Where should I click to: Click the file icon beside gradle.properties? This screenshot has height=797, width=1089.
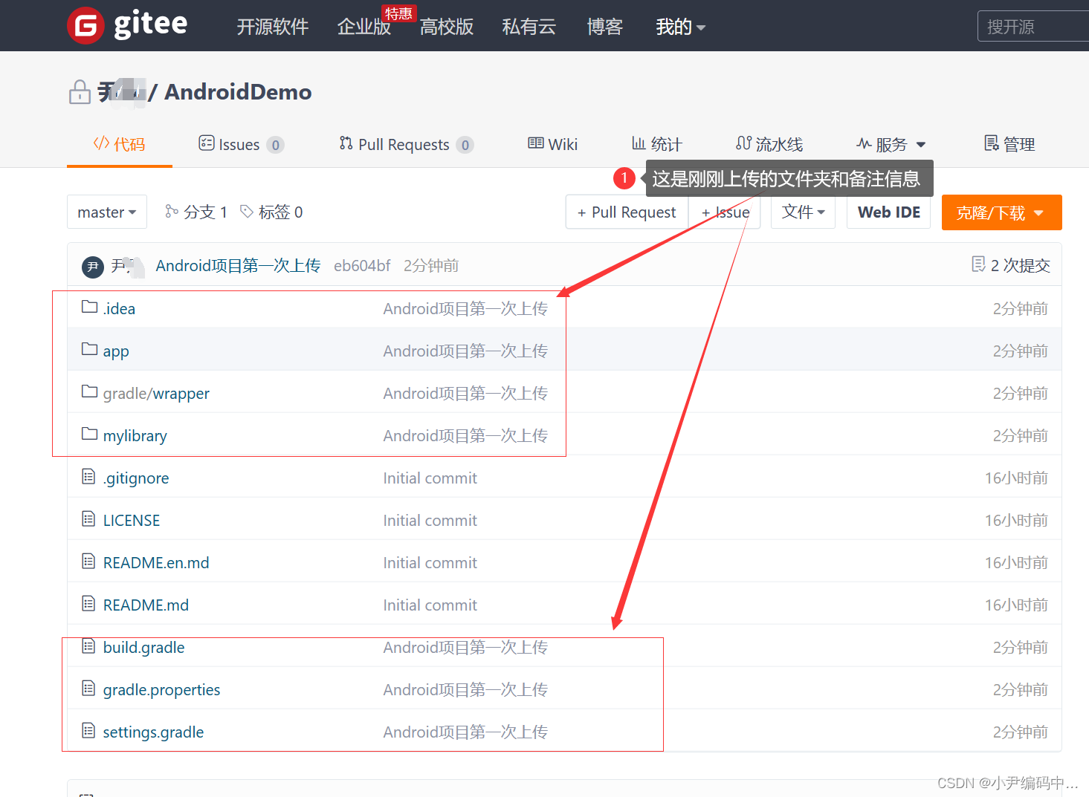[88, 689]
